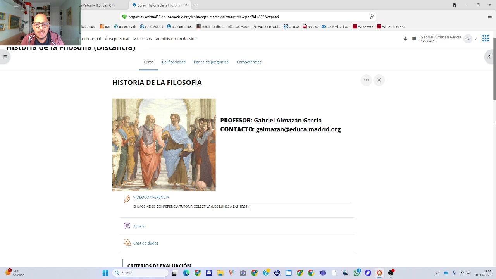
Task: Click the contact email galmazan@educa.madrid.org
Action: (x=298, y=129)
